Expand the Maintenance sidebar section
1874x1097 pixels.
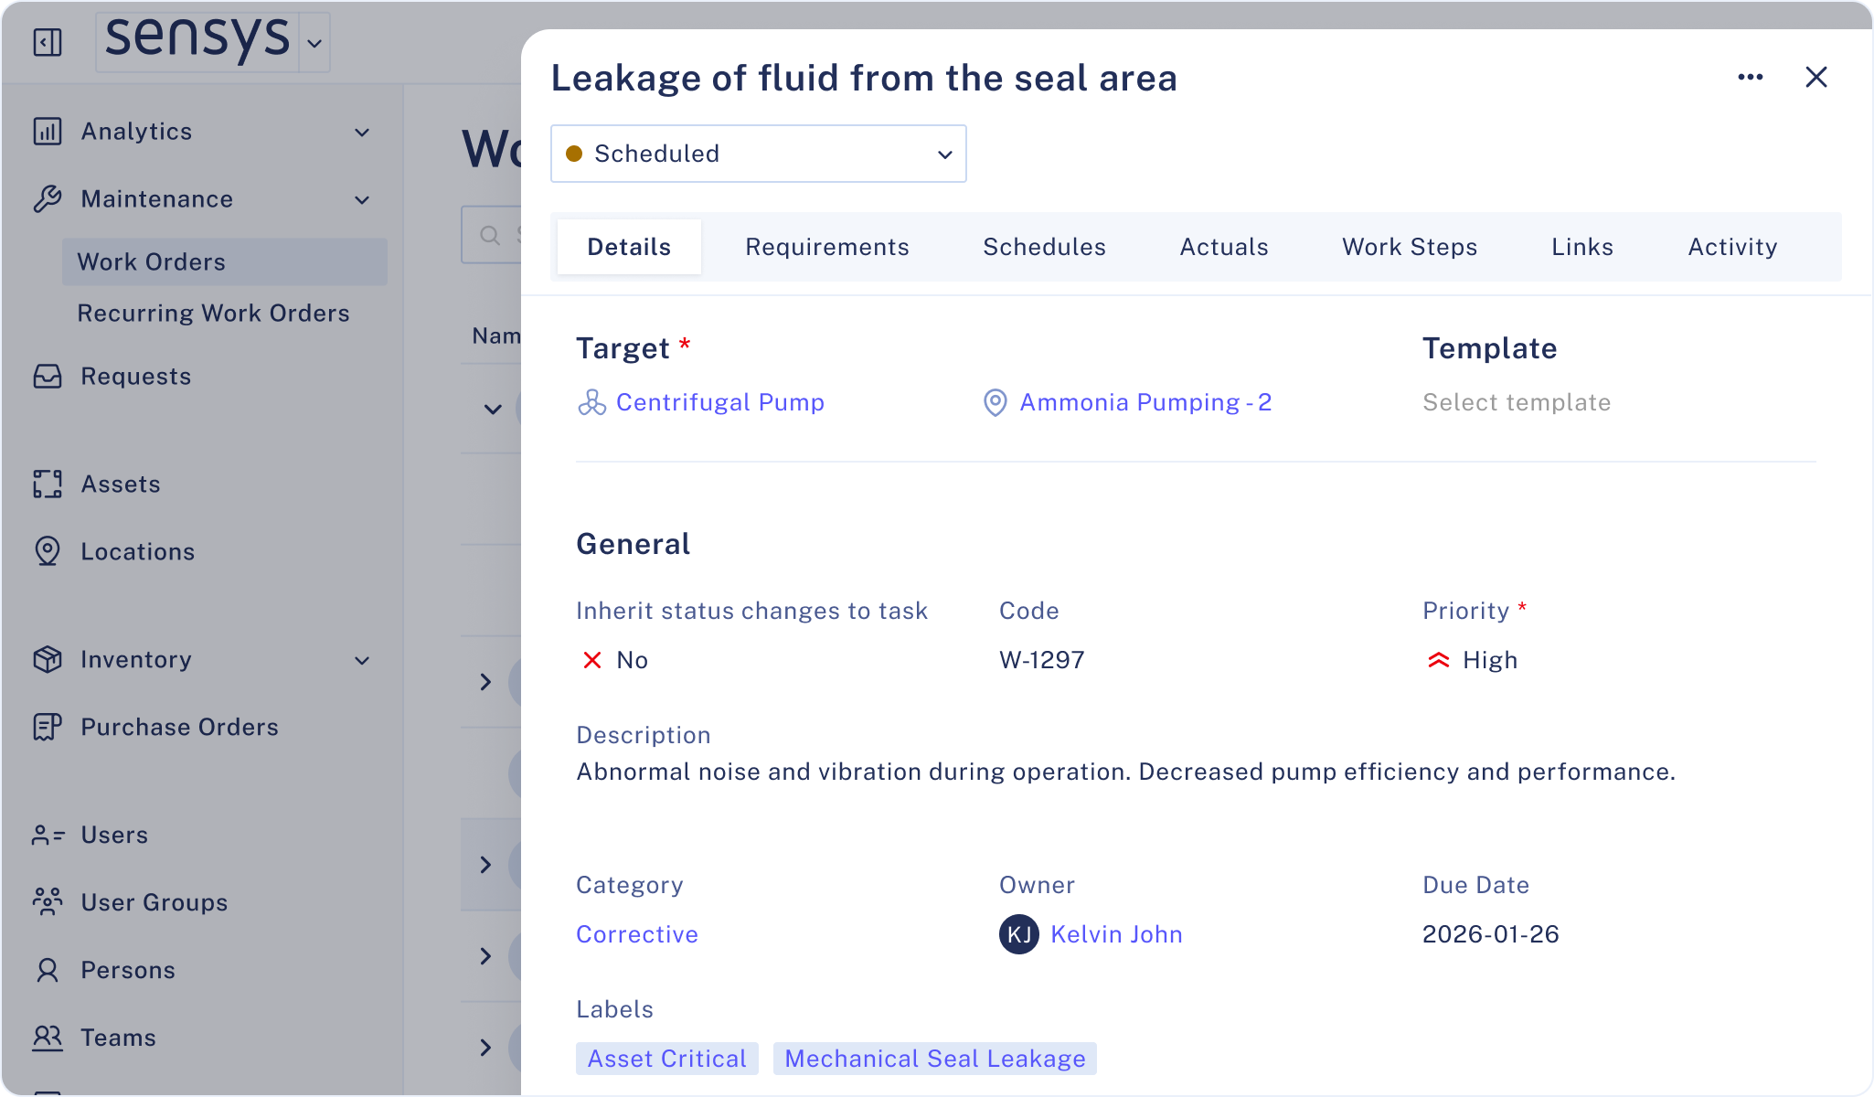(362, 200)
